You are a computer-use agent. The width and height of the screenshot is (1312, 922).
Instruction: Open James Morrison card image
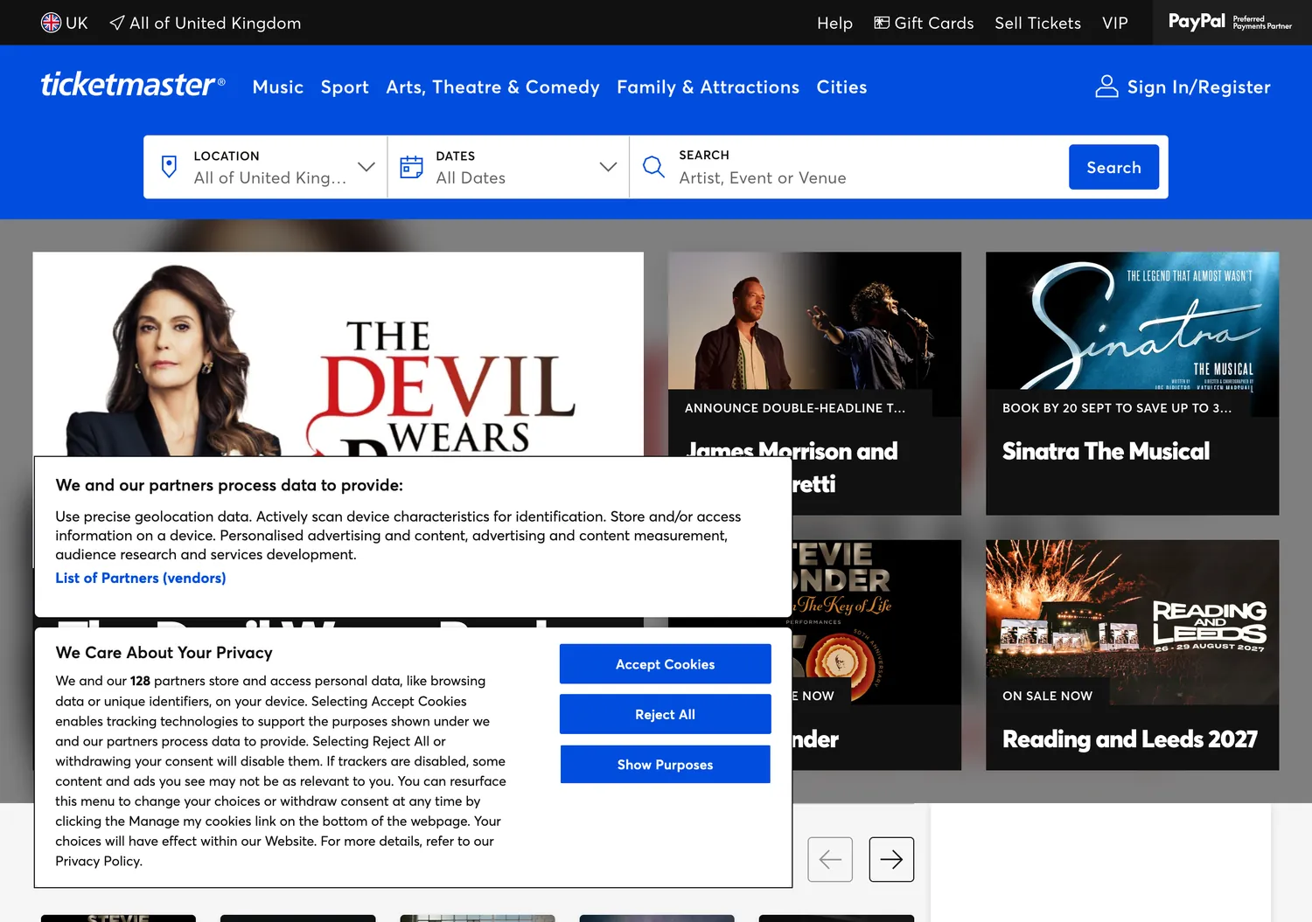coord(814,321)
